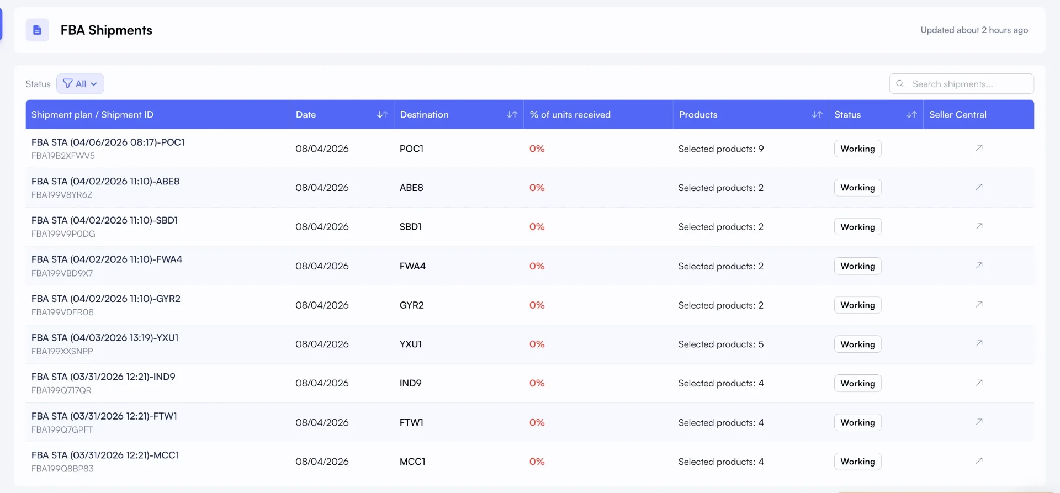
Task: Click destination cell YXU1
Action: coord(411,344)
